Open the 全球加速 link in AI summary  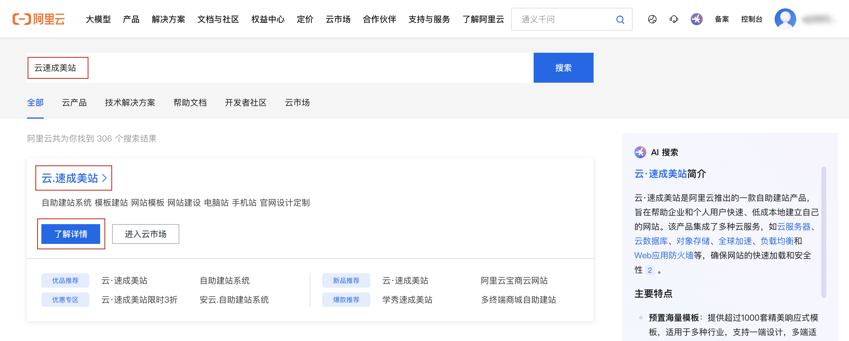pos(735,241)
